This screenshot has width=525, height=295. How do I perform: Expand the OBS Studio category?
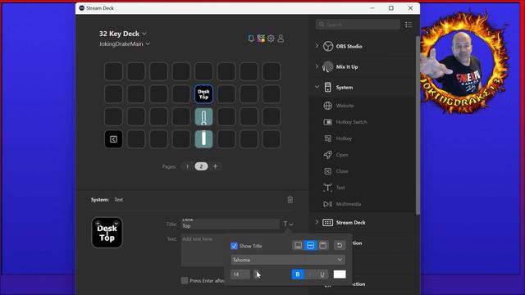(317, 46)
